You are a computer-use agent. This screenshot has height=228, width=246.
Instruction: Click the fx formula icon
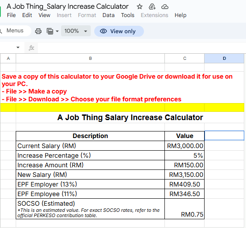pyautogui.click(x=31, y=48)
